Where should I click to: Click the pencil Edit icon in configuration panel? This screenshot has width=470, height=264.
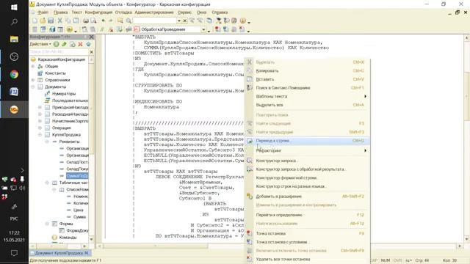pyautogui.click(x=64, y=44)
